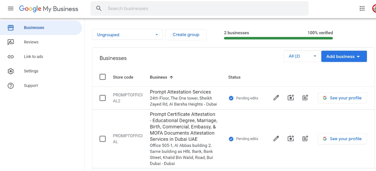See your profile for Prompt Certificate Attestation
This screenshot has height=171, width=376.
tap(342, 139)
